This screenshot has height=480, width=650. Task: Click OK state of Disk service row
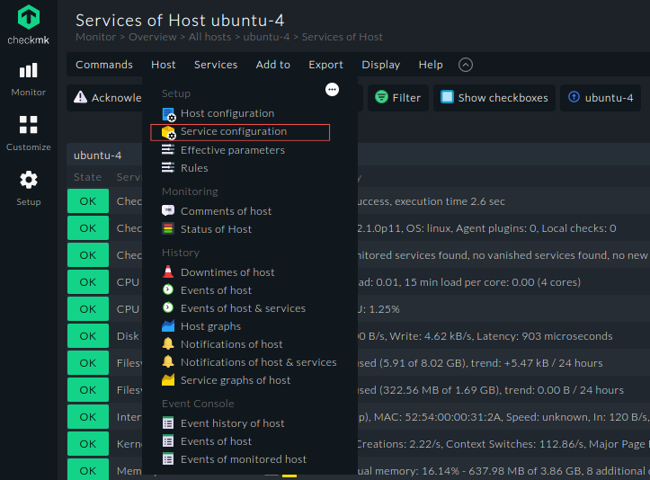click(x=88, y=336)
